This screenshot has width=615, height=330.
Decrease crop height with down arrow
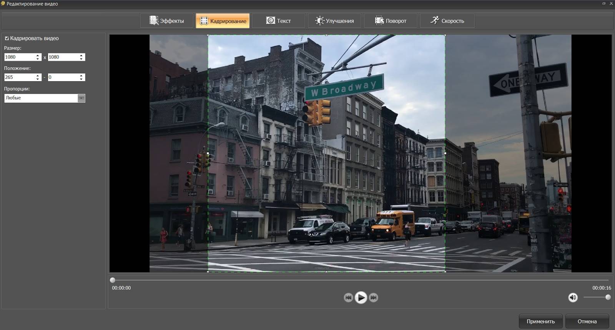[x=81, y=59]
